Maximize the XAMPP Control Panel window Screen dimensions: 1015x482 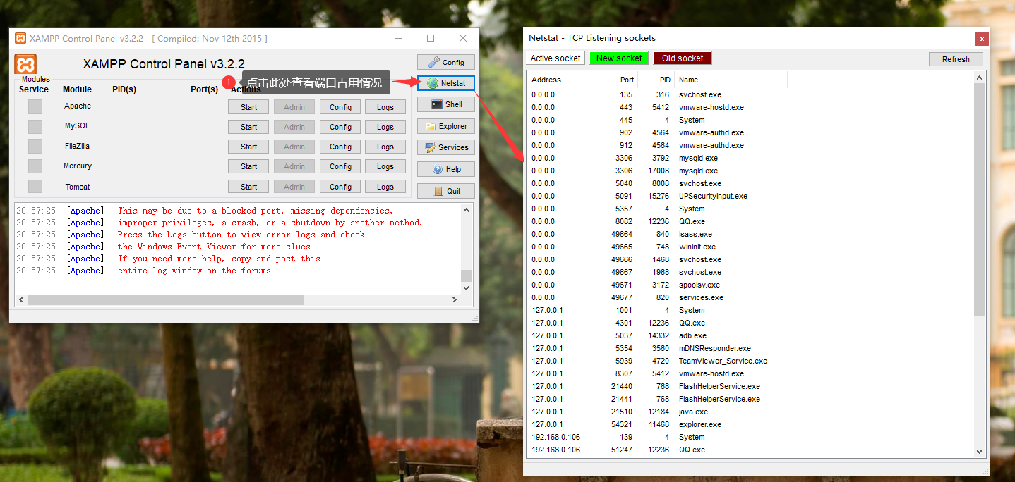click(x=431, y=38)
